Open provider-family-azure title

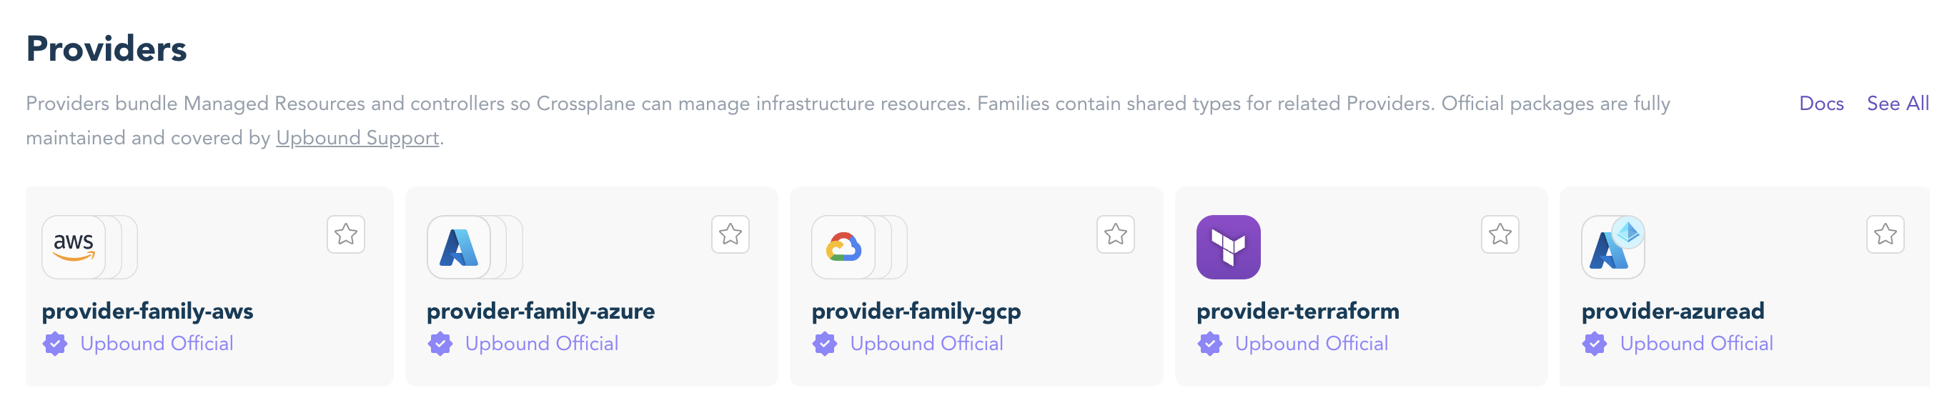point(541,311)
